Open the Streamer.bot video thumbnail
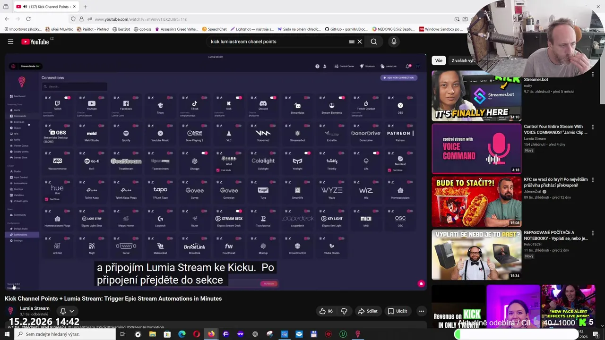This screenshot has width=605, height=340. click(476, 96)
